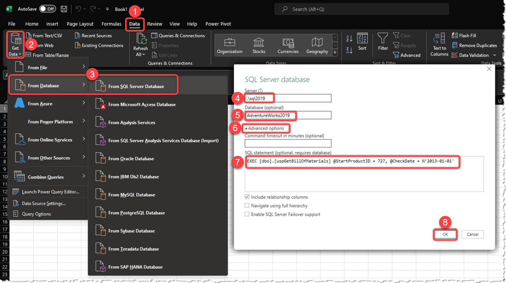
Task: Cancel the SQL Server database dialog
Action: click(x=472, y=234)
